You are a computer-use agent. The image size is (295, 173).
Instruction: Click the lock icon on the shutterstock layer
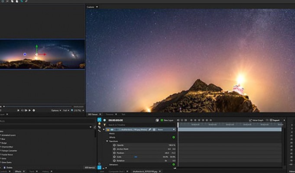[x=108, y=130]
